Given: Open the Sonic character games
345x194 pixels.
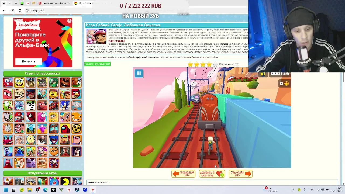Looking at the screenshot, I should click(x=65, y=105).
